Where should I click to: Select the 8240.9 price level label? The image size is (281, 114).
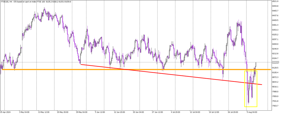click(275, 49)
